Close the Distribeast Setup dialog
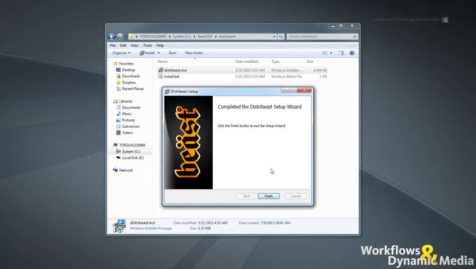The image size is (476, 269). coord(304,90)
